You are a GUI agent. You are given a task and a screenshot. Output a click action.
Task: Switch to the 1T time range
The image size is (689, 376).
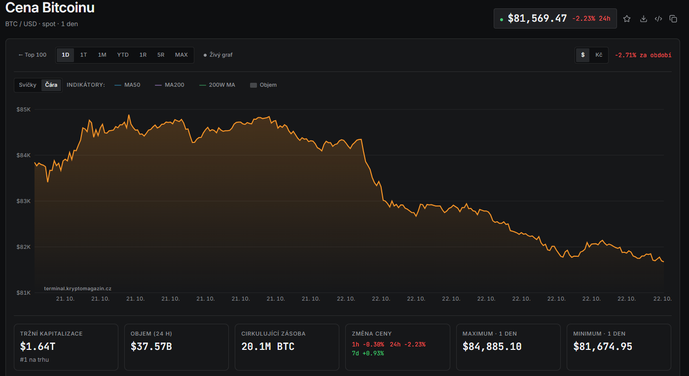[84, 55]
